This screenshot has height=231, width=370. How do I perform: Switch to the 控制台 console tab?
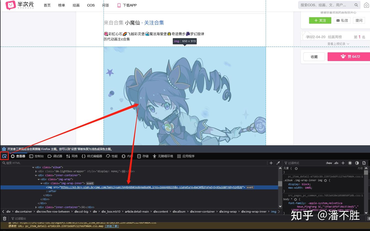tap(36, 156)
